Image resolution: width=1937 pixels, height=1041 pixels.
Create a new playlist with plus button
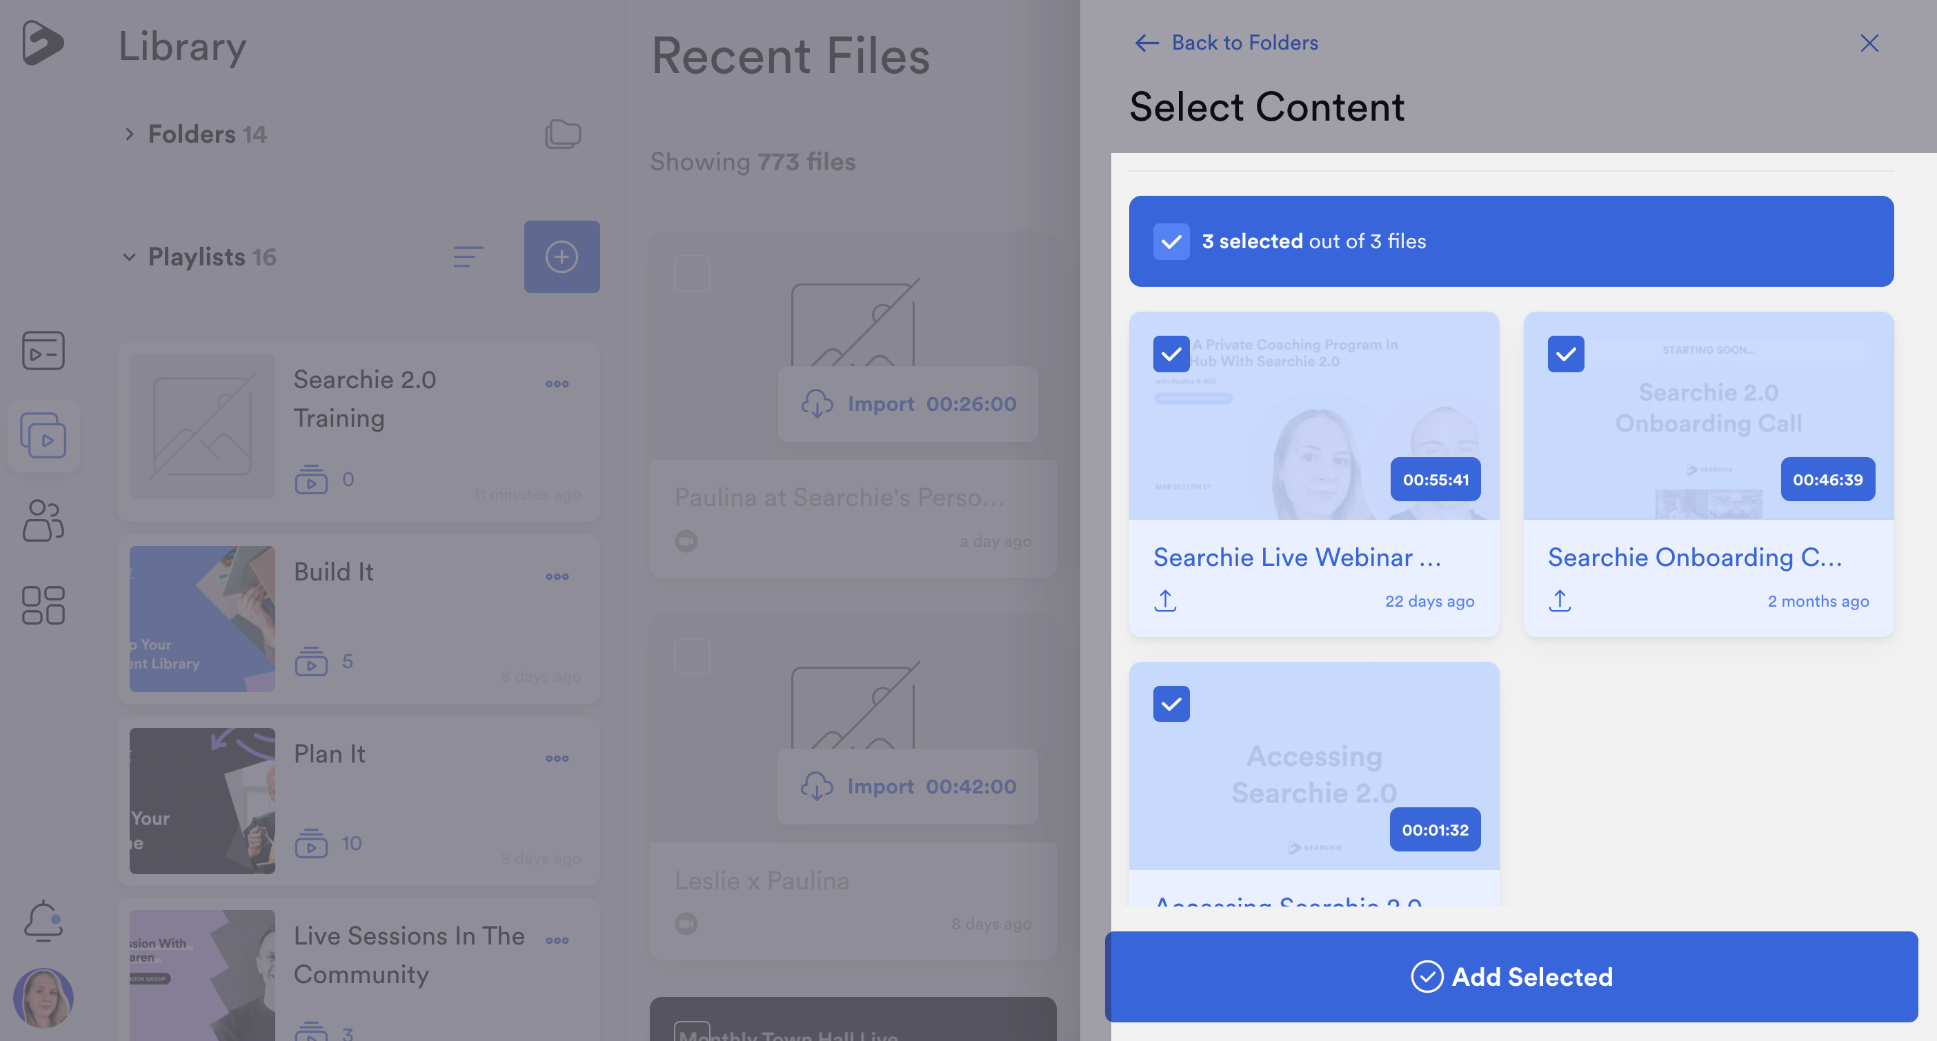point(562,257)
